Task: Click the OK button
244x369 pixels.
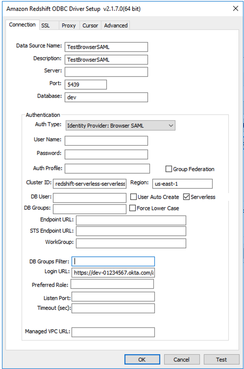Action: point(142,360)
